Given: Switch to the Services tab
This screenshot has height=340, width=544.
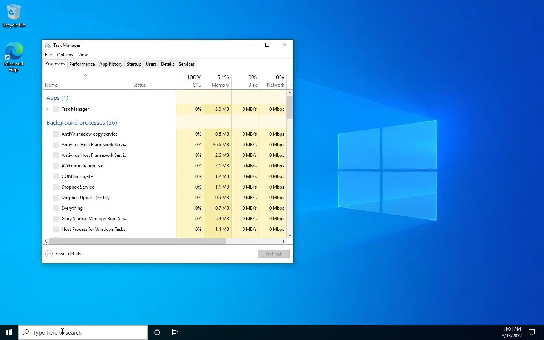Looking at the screenshot, I should click(187, 64).
